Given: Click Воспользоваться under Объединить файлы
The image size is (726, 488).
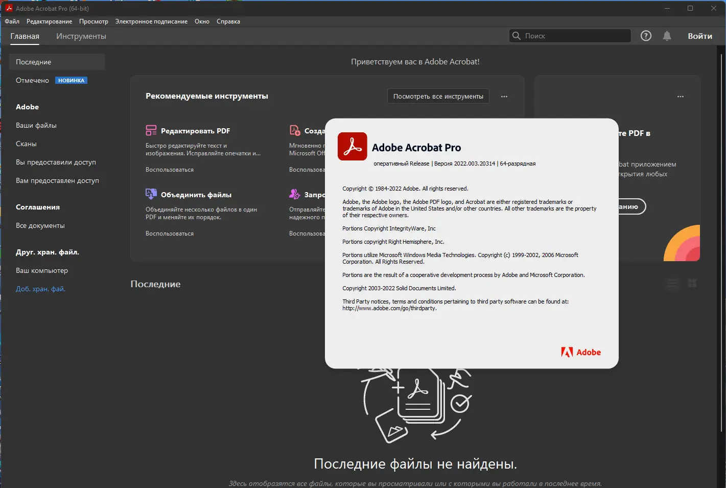Looking at the screenshot, I should pos(170,234).
